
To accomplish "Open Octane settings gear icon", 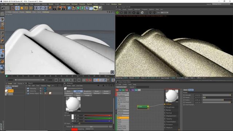I will click(134, 13).
